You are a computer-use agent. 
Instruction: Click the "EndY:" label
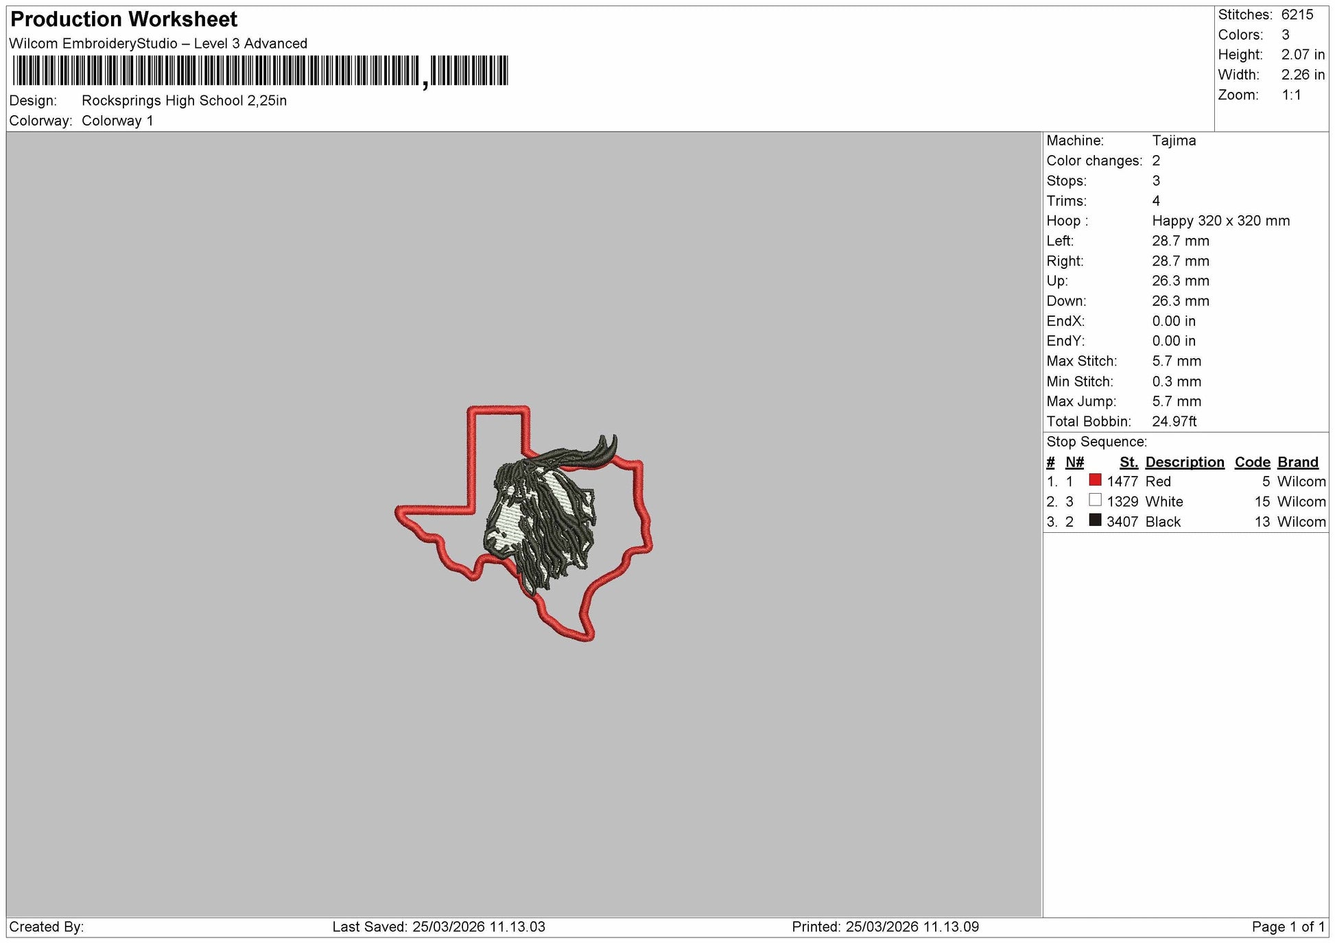click(1065, 341)
